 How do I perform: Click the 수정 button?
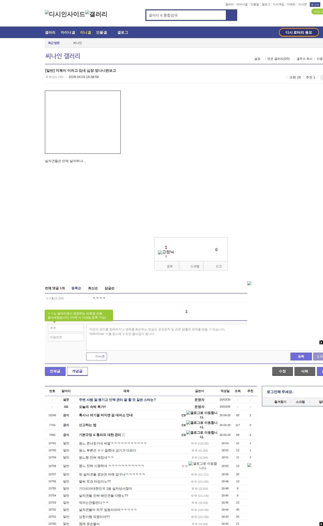pos(283,371)
